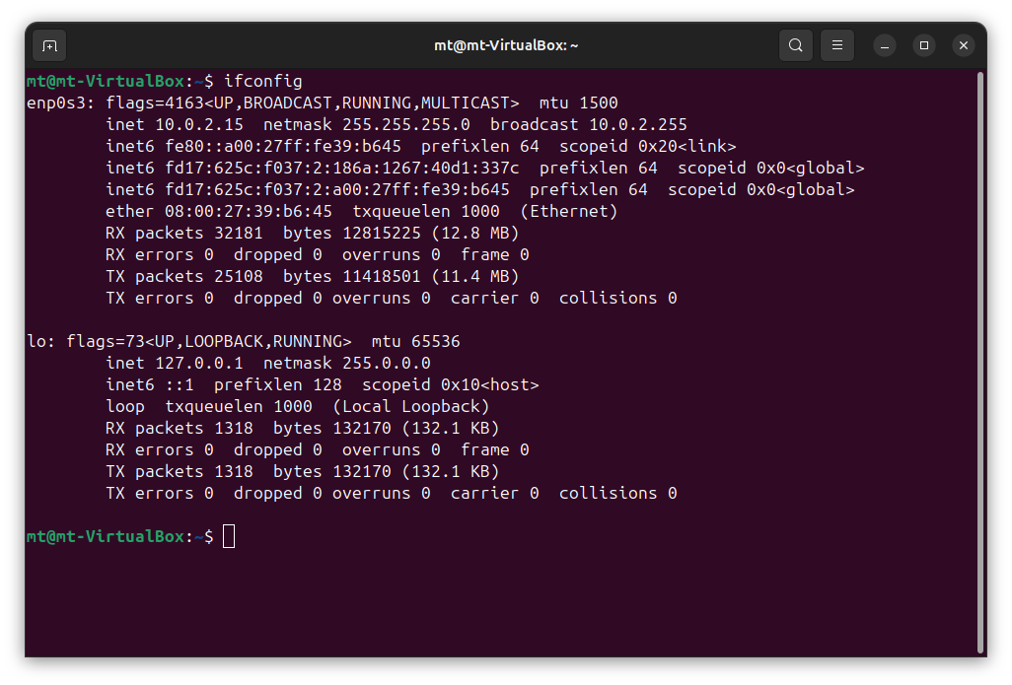Minimize the terminal window

(885, 45)
